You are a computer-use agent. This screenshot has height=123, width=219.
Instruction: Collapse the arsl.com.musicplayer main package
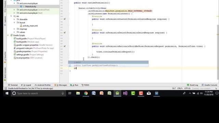[x=14, y=3]
